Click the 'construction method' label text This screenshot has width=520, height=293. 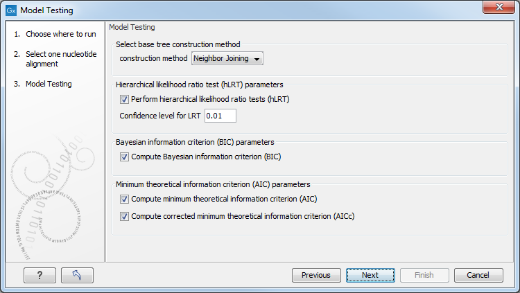point(153,59)
